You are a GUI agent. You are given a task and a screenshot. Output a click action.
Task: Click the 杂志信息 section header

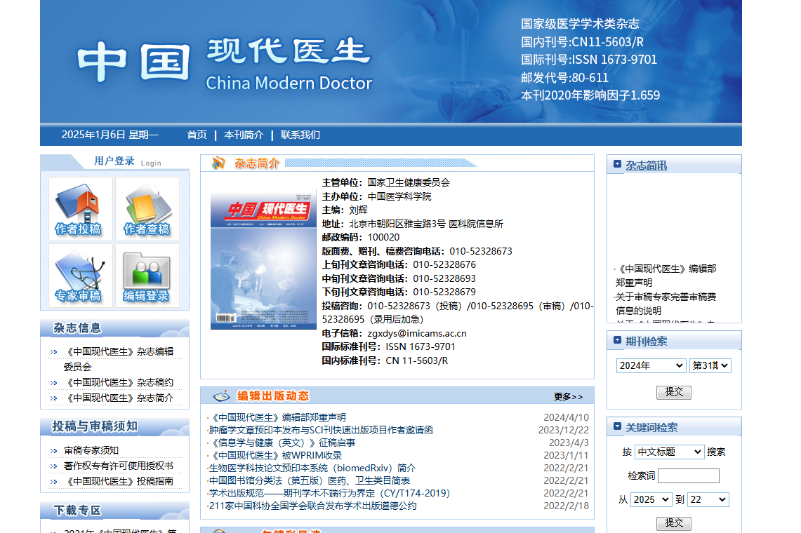click(x=77, y=328)
